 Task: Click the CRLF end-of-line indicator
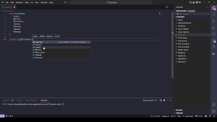pyautogui.click(x=179, y=116)
